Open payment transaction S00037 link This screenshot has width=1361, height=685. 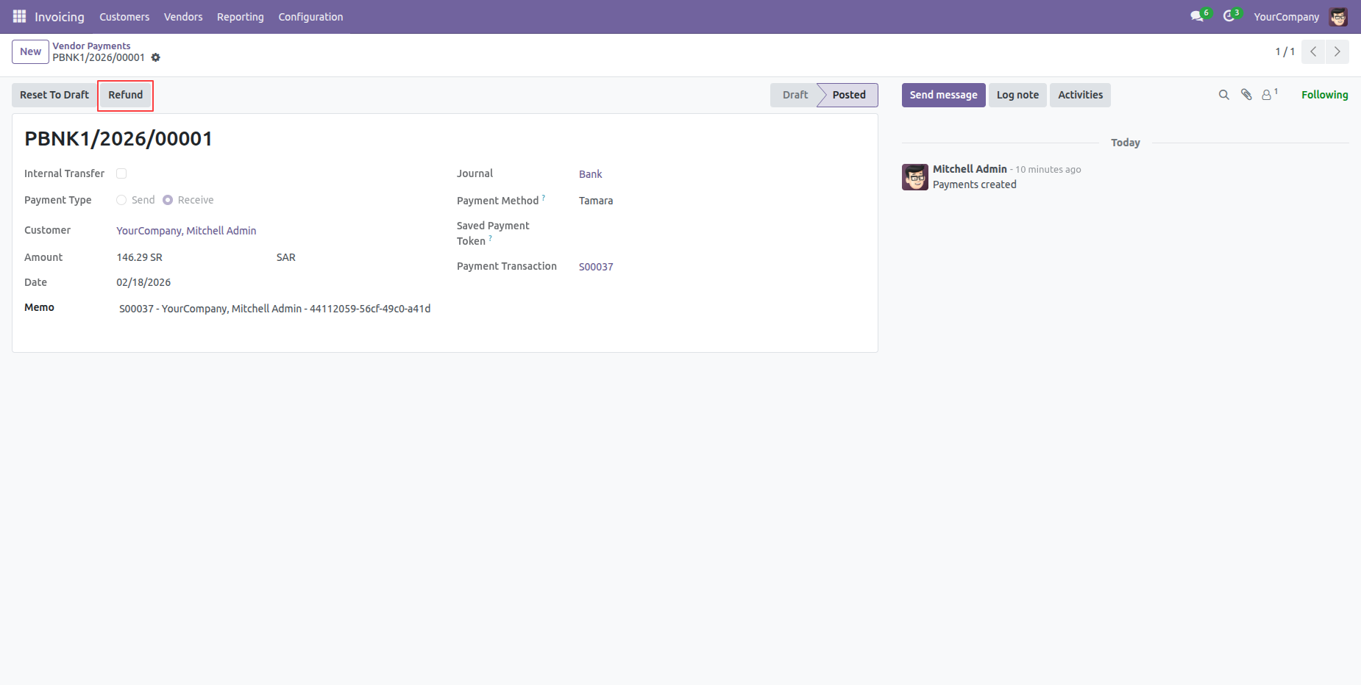pos(596,267)
